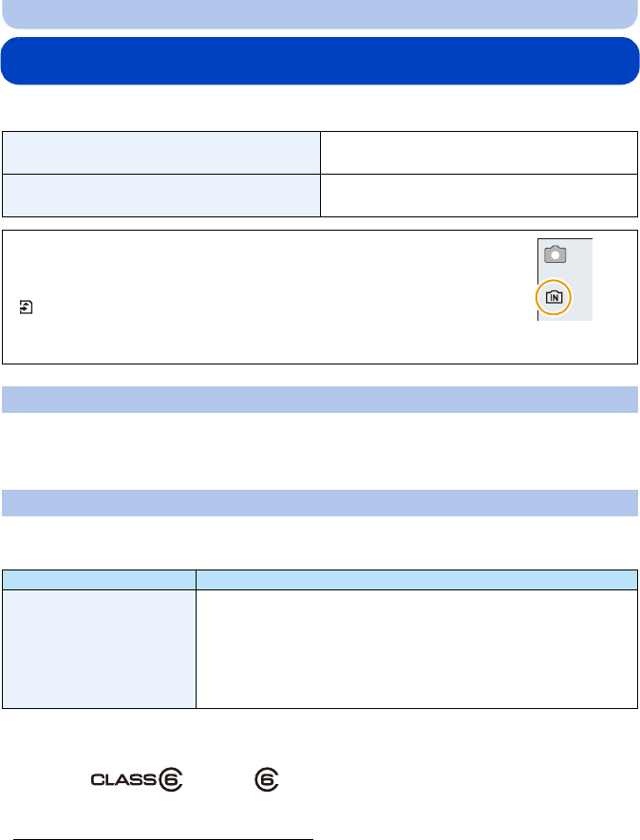Viewport: 640px width, 840px height.
Task: Click the narrow left header cell of the card table
Action: pyautogui.click(x=99, y=579)
